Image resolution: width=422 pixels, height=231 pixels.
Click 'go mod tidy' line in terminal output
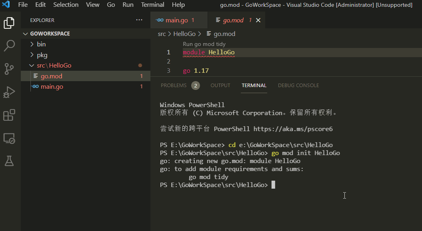pos(208,177)
